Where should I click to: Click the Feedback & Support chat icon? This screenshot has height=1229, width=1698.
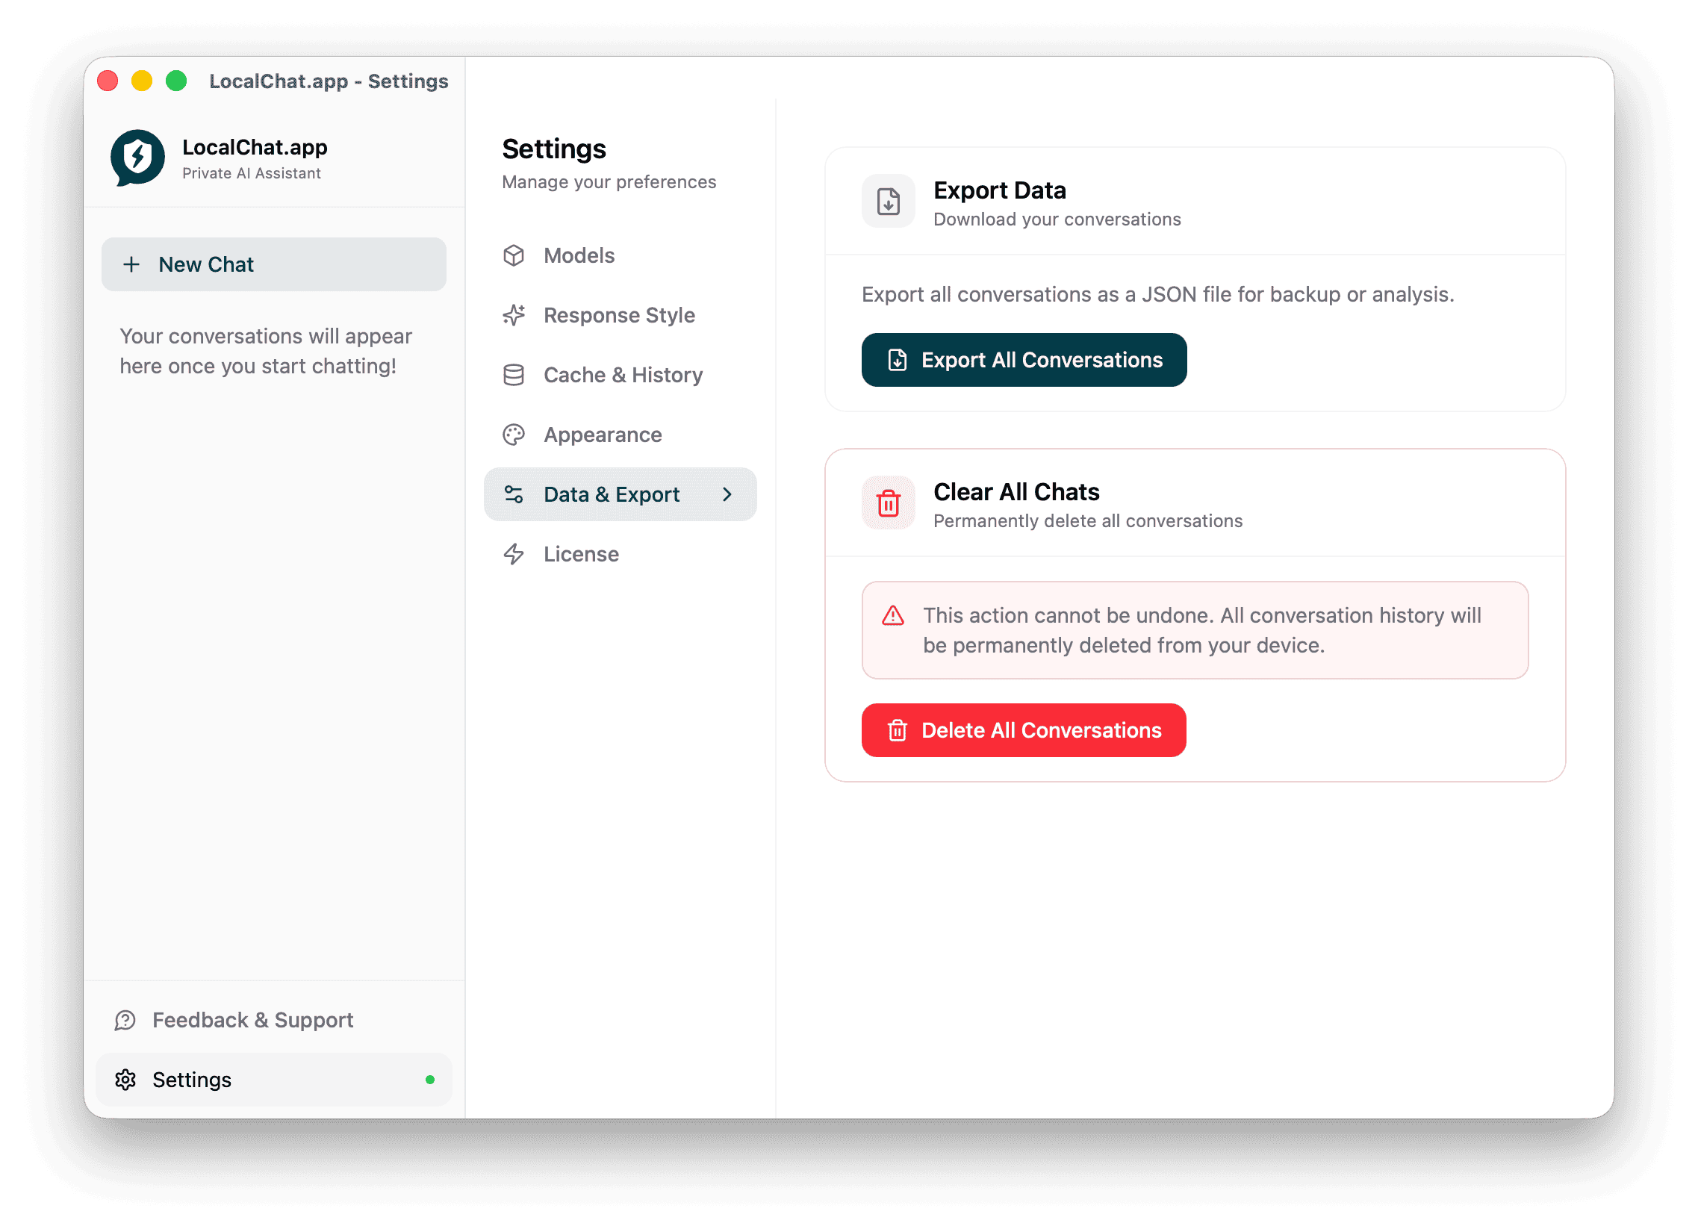pyautogui.click(x=125, y=1020)
